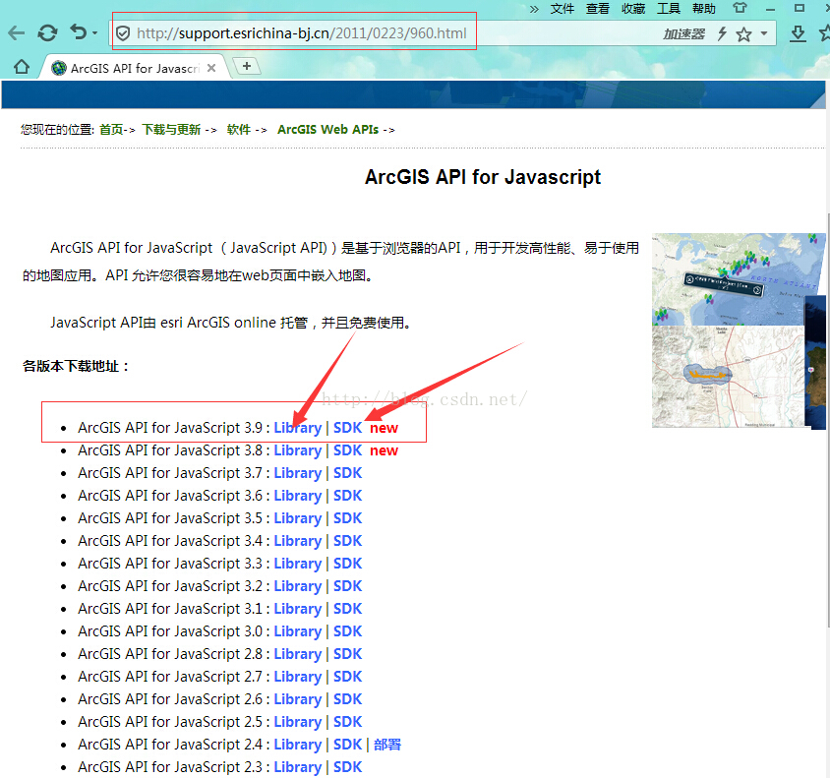
Task: Open the 工具 menu
Action: point(669,9)
